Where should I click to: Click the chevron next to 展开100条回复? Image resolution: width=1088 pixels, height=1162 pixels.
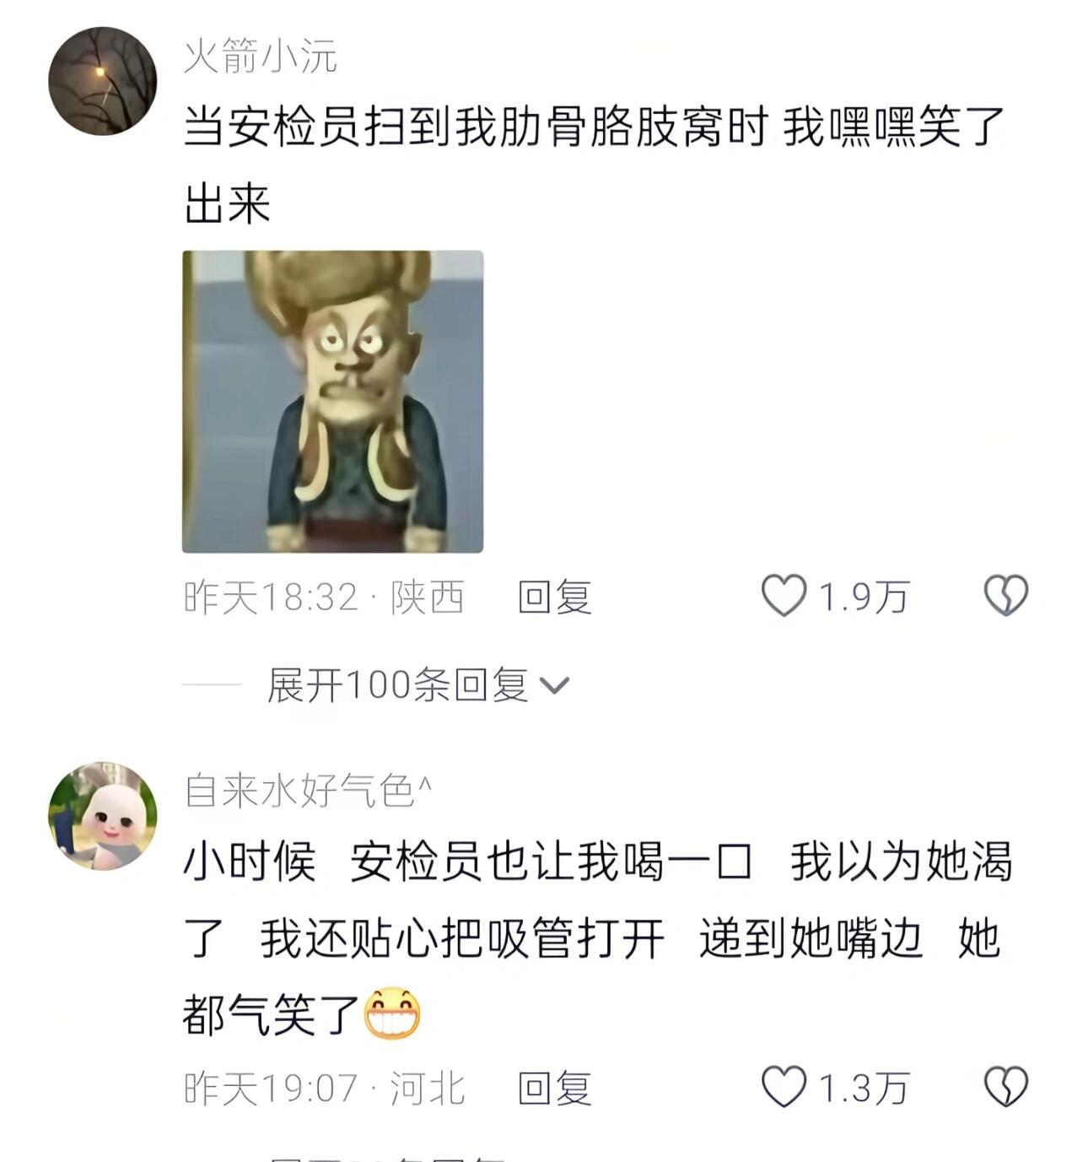(x=554, y=685)
